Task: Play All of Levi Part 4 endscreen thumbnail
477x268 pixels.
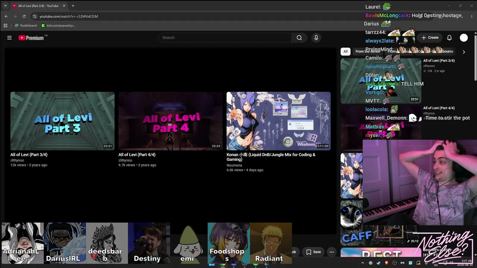Action: point(170,121)
